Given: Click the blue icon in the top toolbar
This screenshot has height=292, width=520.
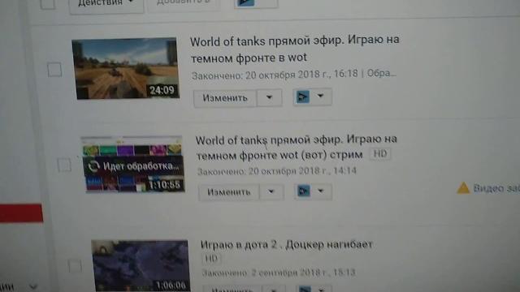Looking at the screenshot, I should tap(245, 2).
